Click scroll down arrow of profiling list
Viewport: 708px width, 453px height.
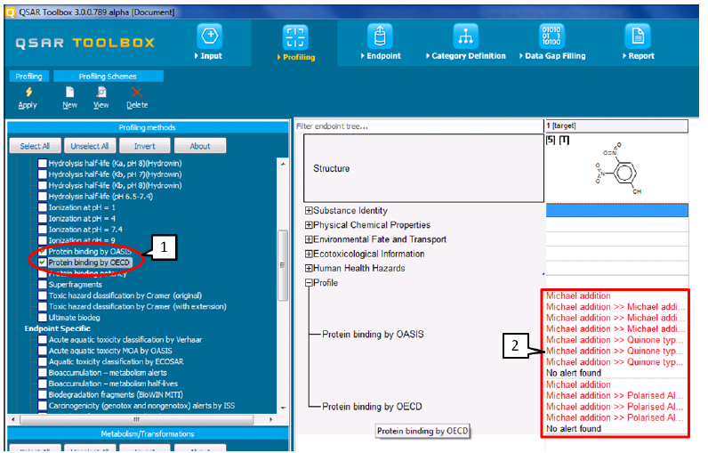pos(283,408)
